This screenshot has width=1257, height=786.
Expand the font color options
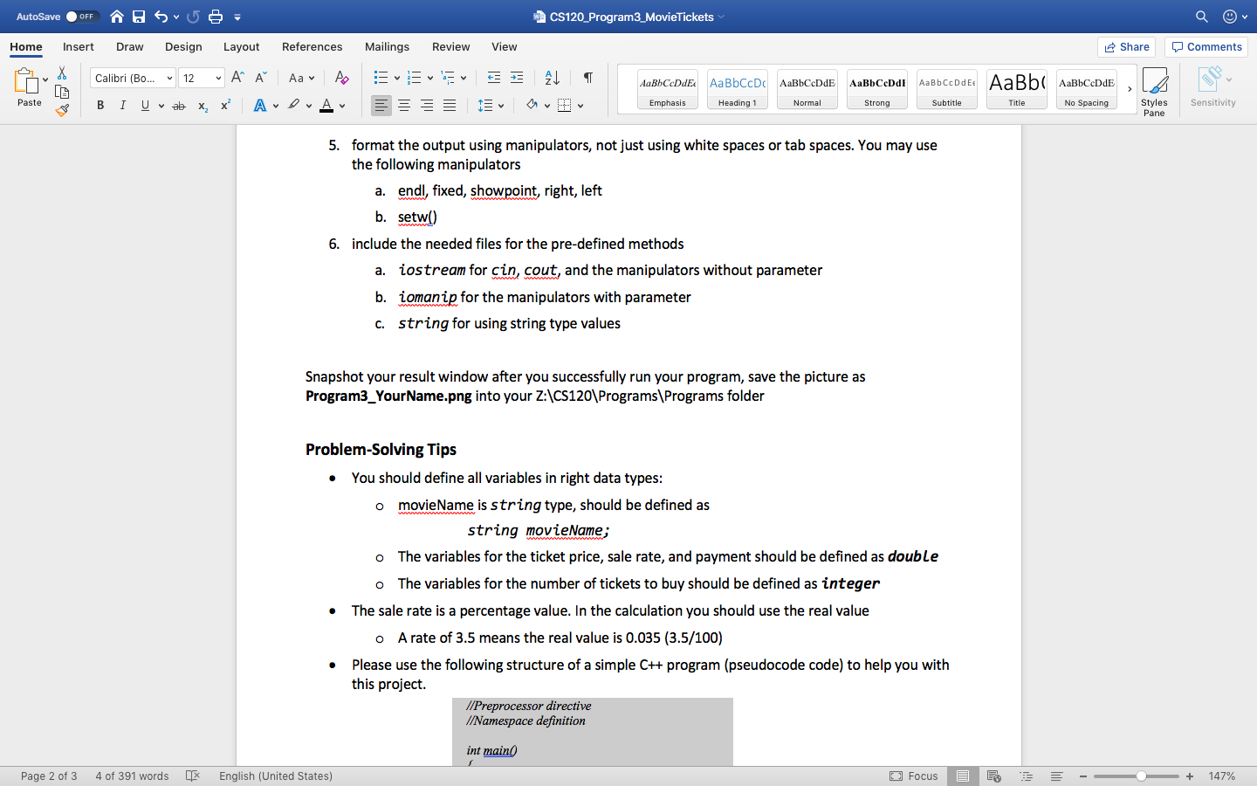point(340,106)
